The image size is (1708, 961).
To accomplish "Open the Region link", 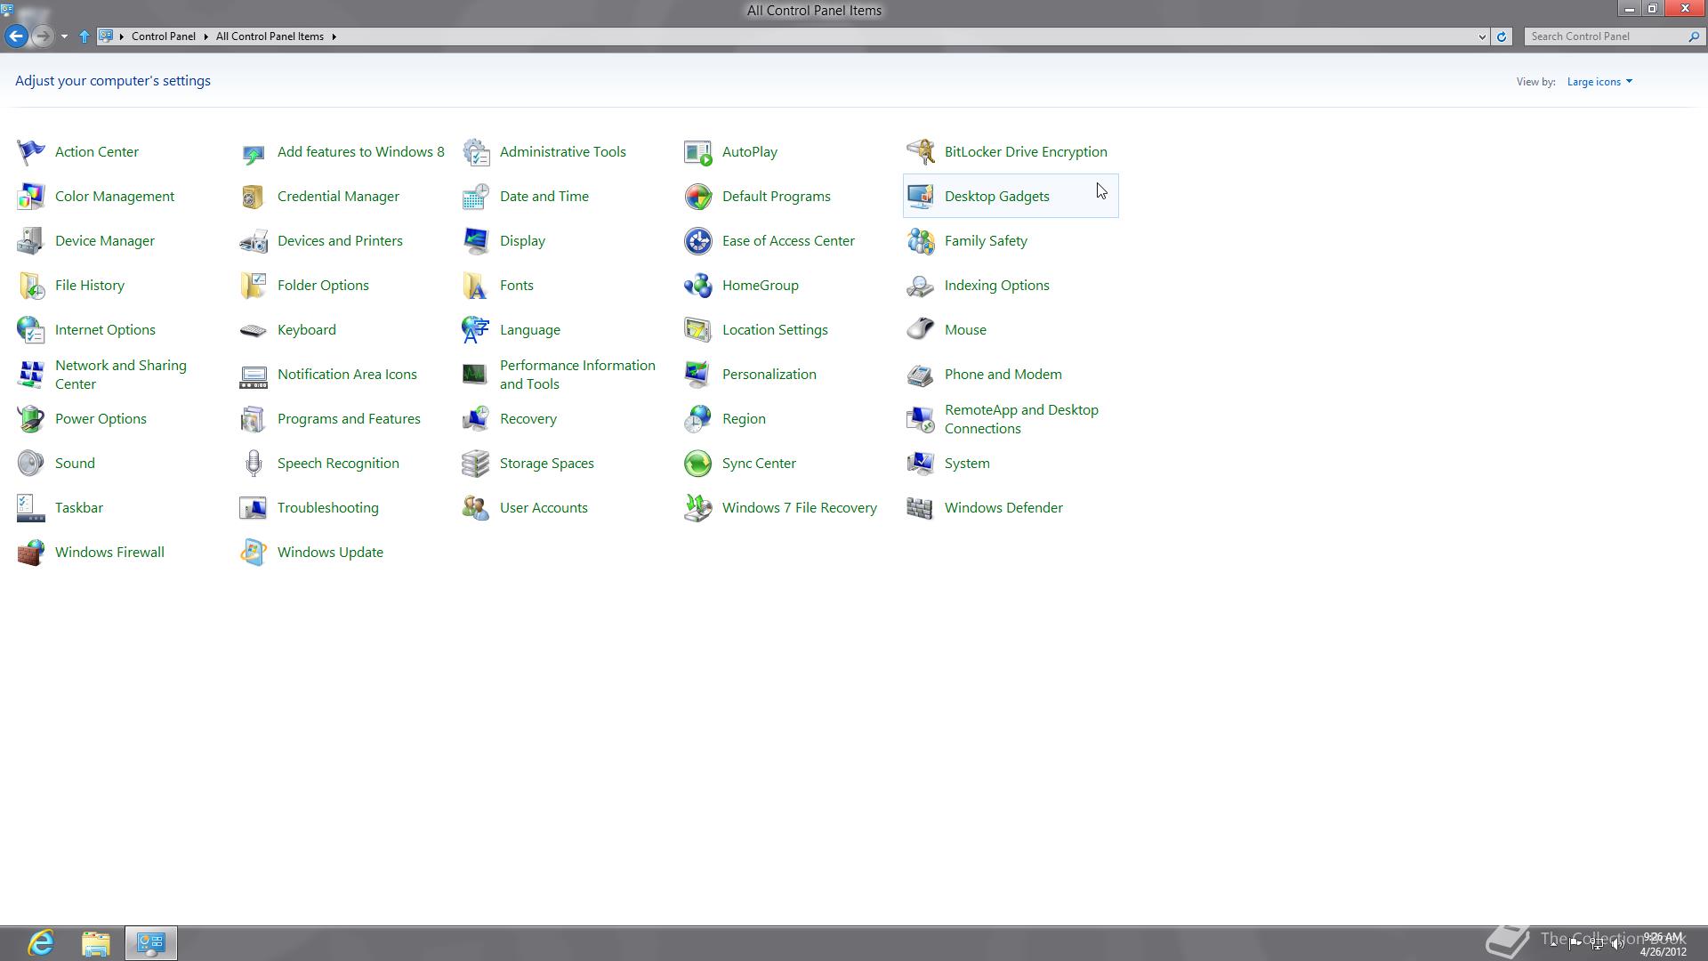I will tap(744, 419).
